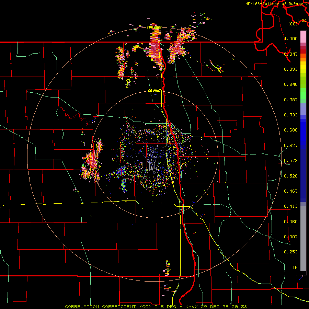Click the CORRELATION COEFFICIENT (CC) caption text
Screen dimensions: 309x309
coord(108,307)
